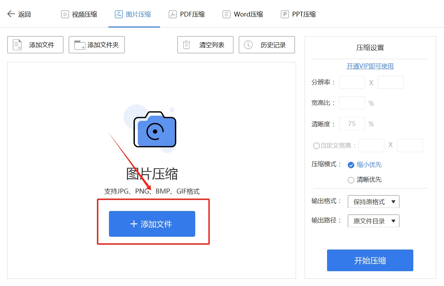Viewport: 444px width, 286px height.
Task: Click the top-left 添加文件 toolbar button
Action: (x=35, y=45)
